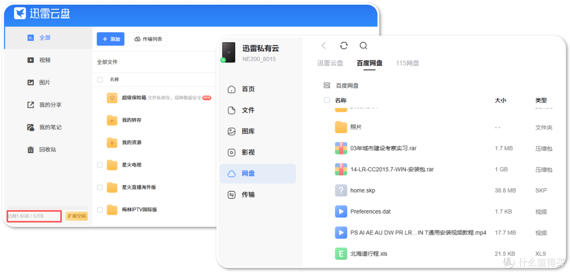This screenshot has width=570, height=274.
Task: Click archive icon for 14-LR-CC2015.7-WIN-安装包.rar
Action: click(341, 169)
